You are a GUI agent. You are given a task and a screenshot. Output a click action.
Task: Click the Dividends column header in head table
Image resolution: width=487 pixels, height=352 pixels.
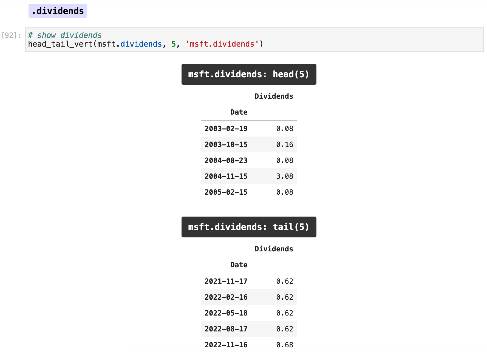click(274, 96)
